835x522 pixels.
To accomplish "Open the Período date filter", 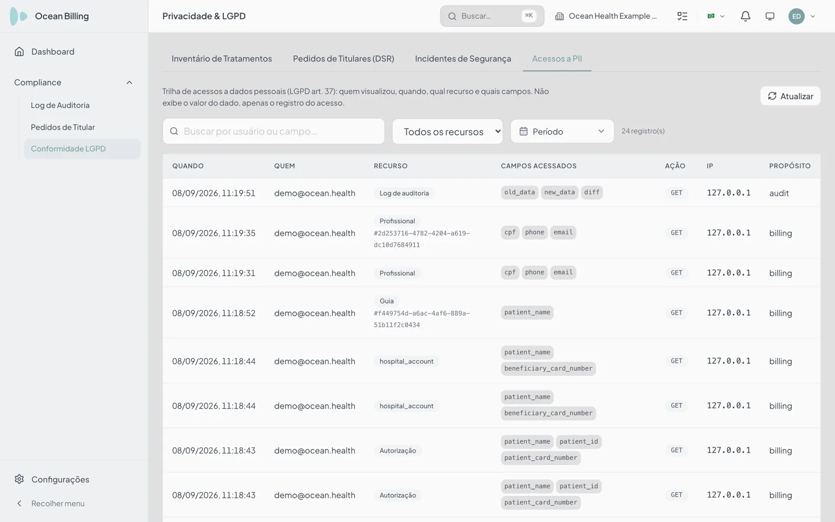I will point(562,132).
